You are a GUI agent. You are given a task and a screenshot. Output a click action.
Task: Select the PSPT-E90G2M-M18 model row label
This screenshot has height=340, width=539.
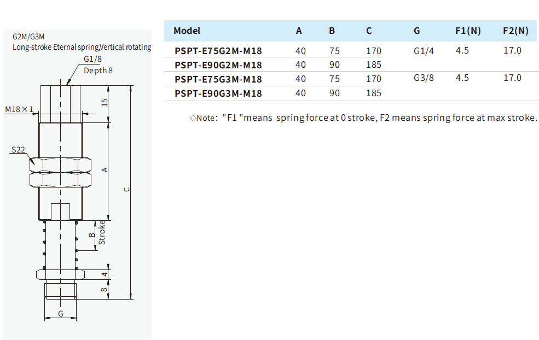pyautogui.click(x=218, y=65)
